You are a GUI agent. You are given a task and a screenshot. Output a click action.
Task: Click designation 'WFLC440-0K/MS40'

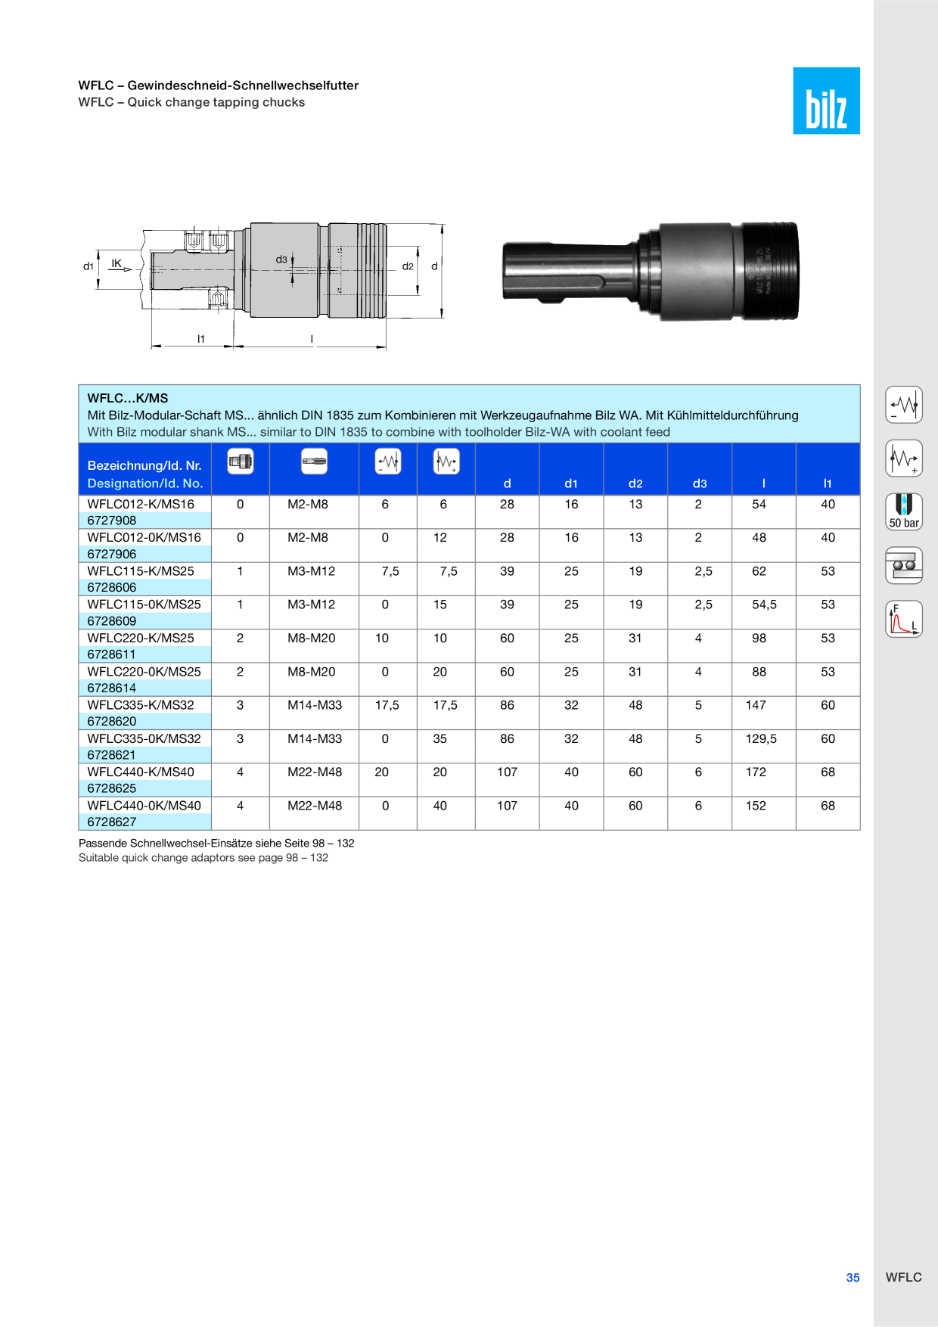[x=144, y=806]
